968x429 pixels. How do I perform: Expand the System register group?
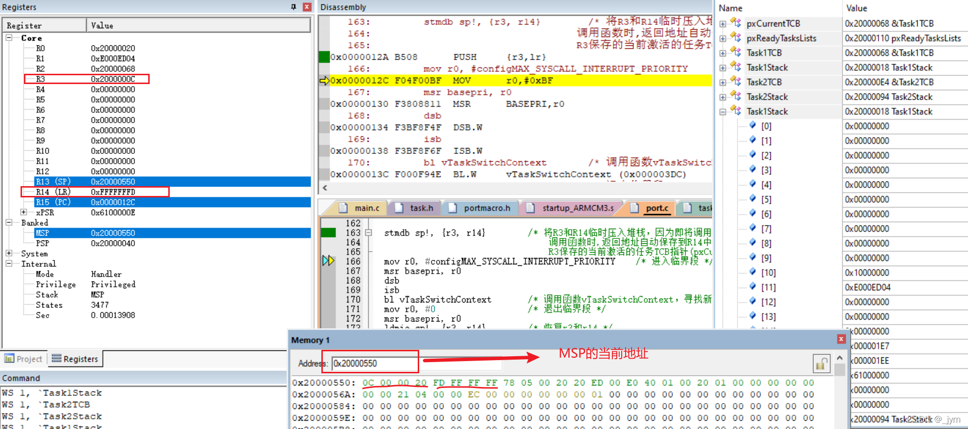[9, 253]
